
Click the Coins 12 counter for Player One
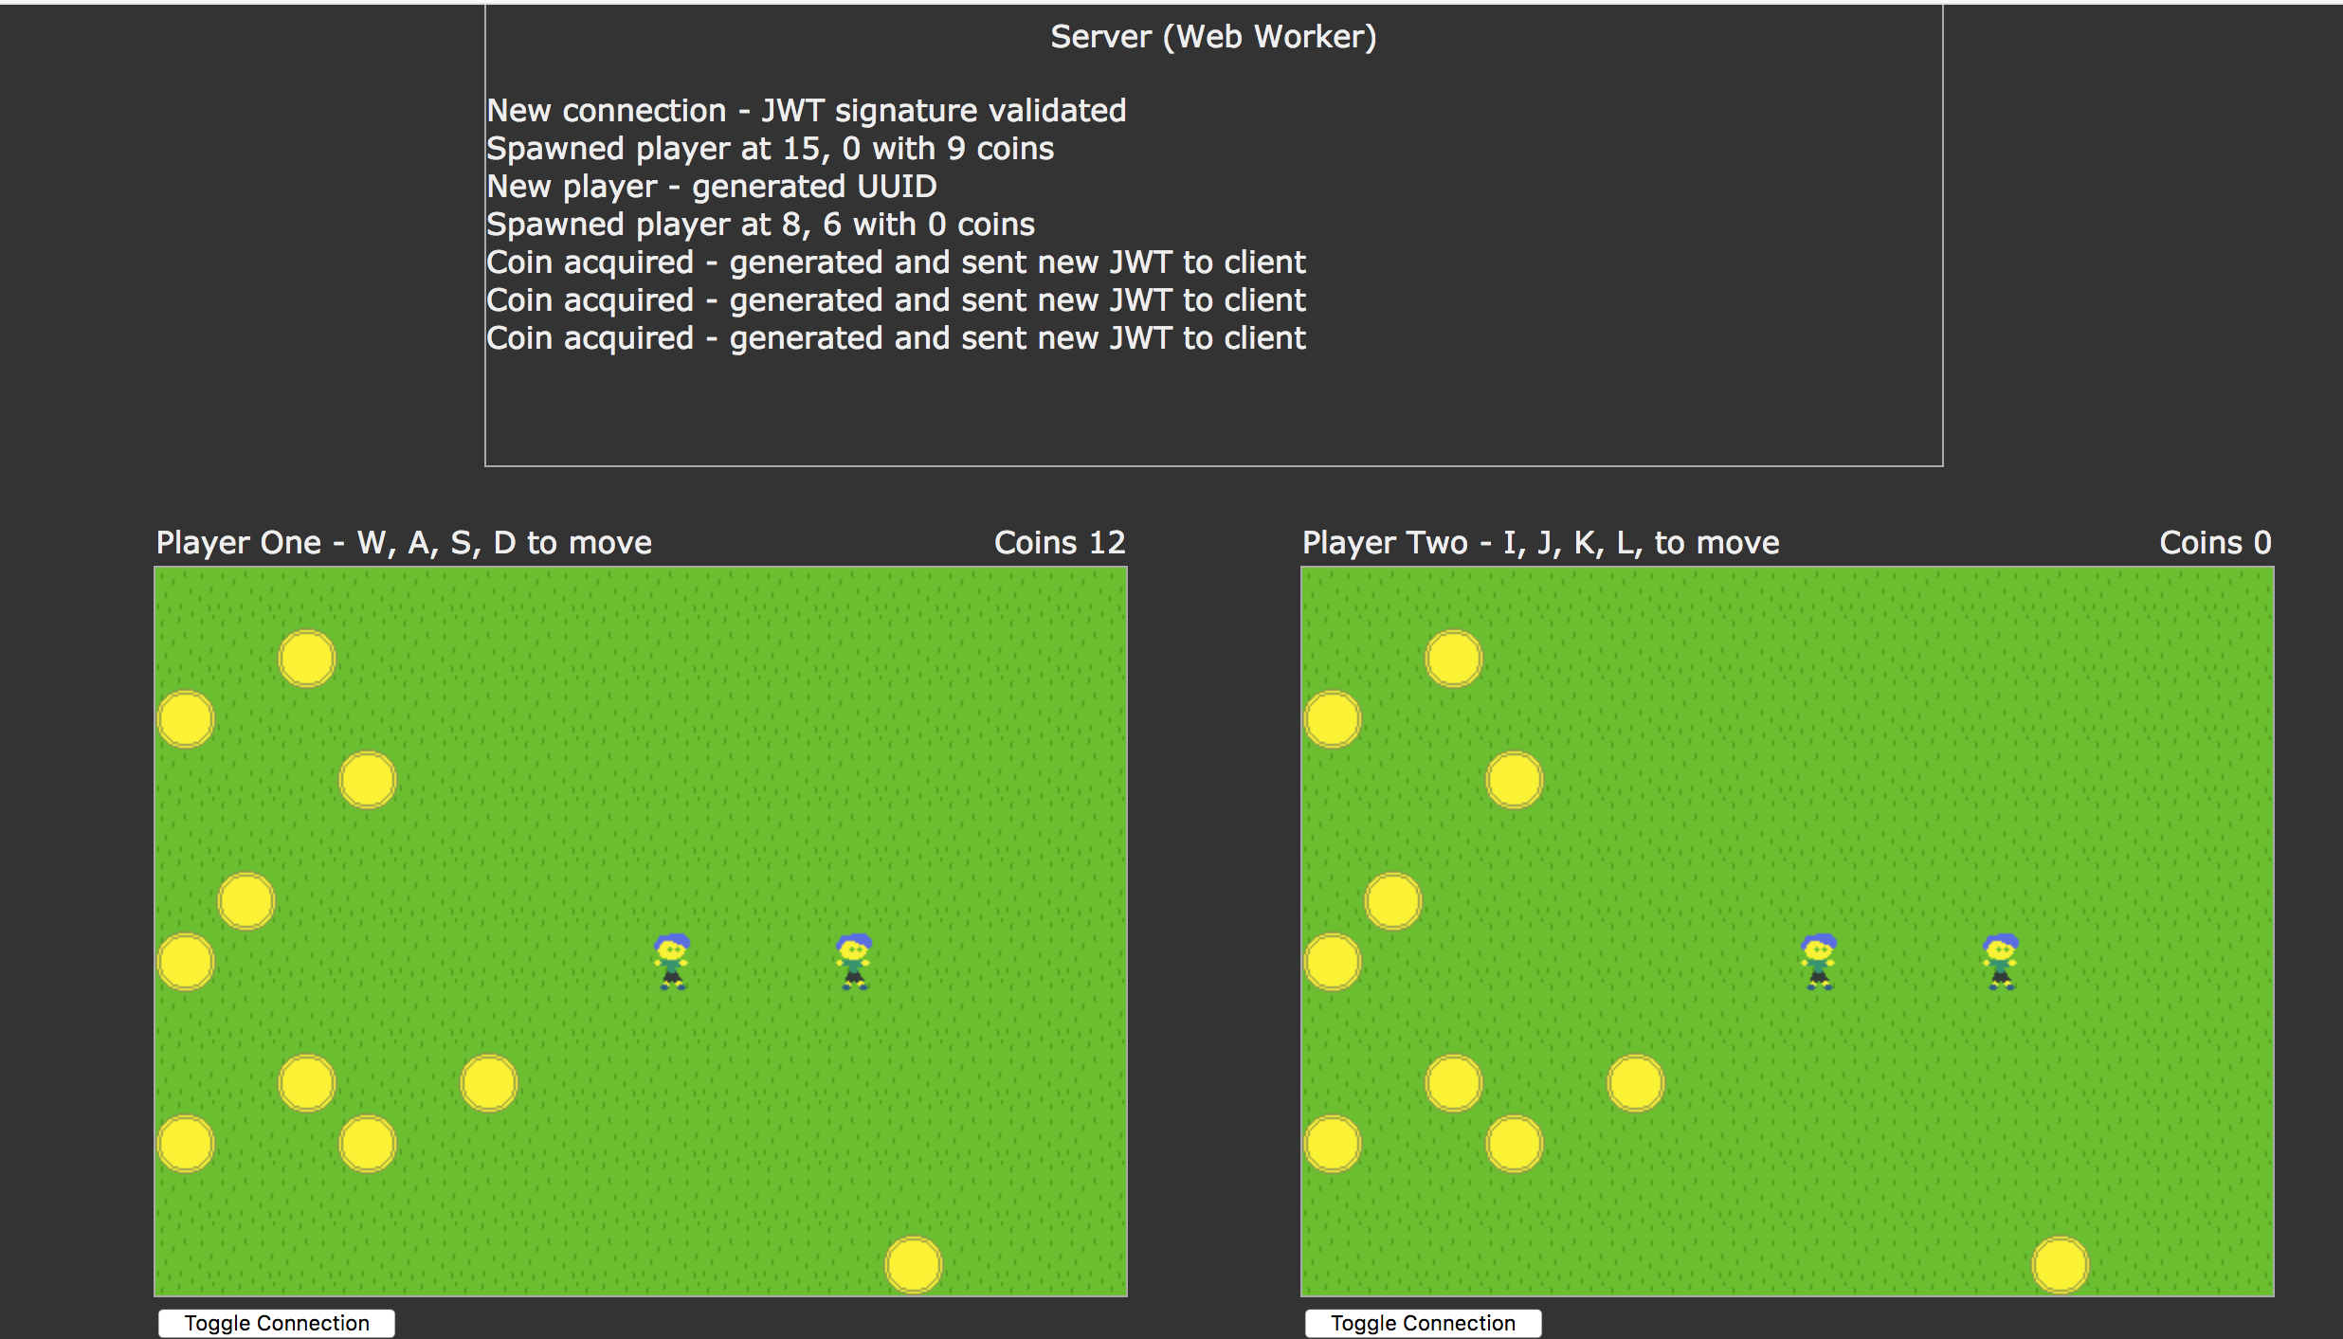click(1059, 543)
